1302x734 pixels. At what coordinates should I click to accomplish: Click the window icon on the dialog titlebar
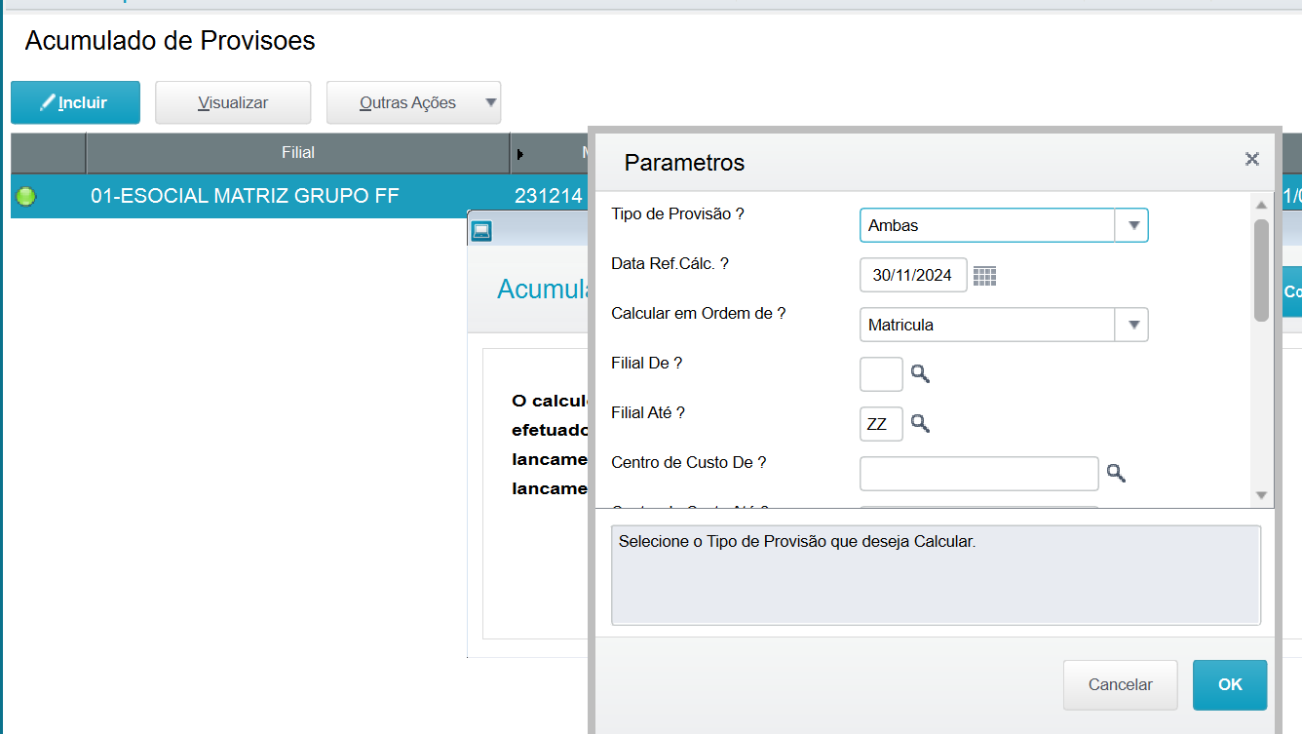[481, 231]
